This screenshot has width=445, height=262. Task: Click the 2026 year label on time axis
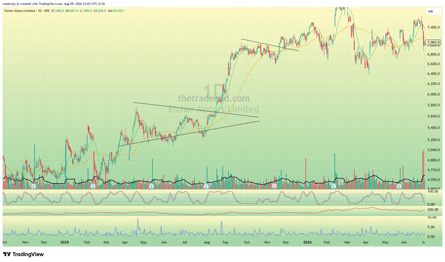(x=307, y=242)
